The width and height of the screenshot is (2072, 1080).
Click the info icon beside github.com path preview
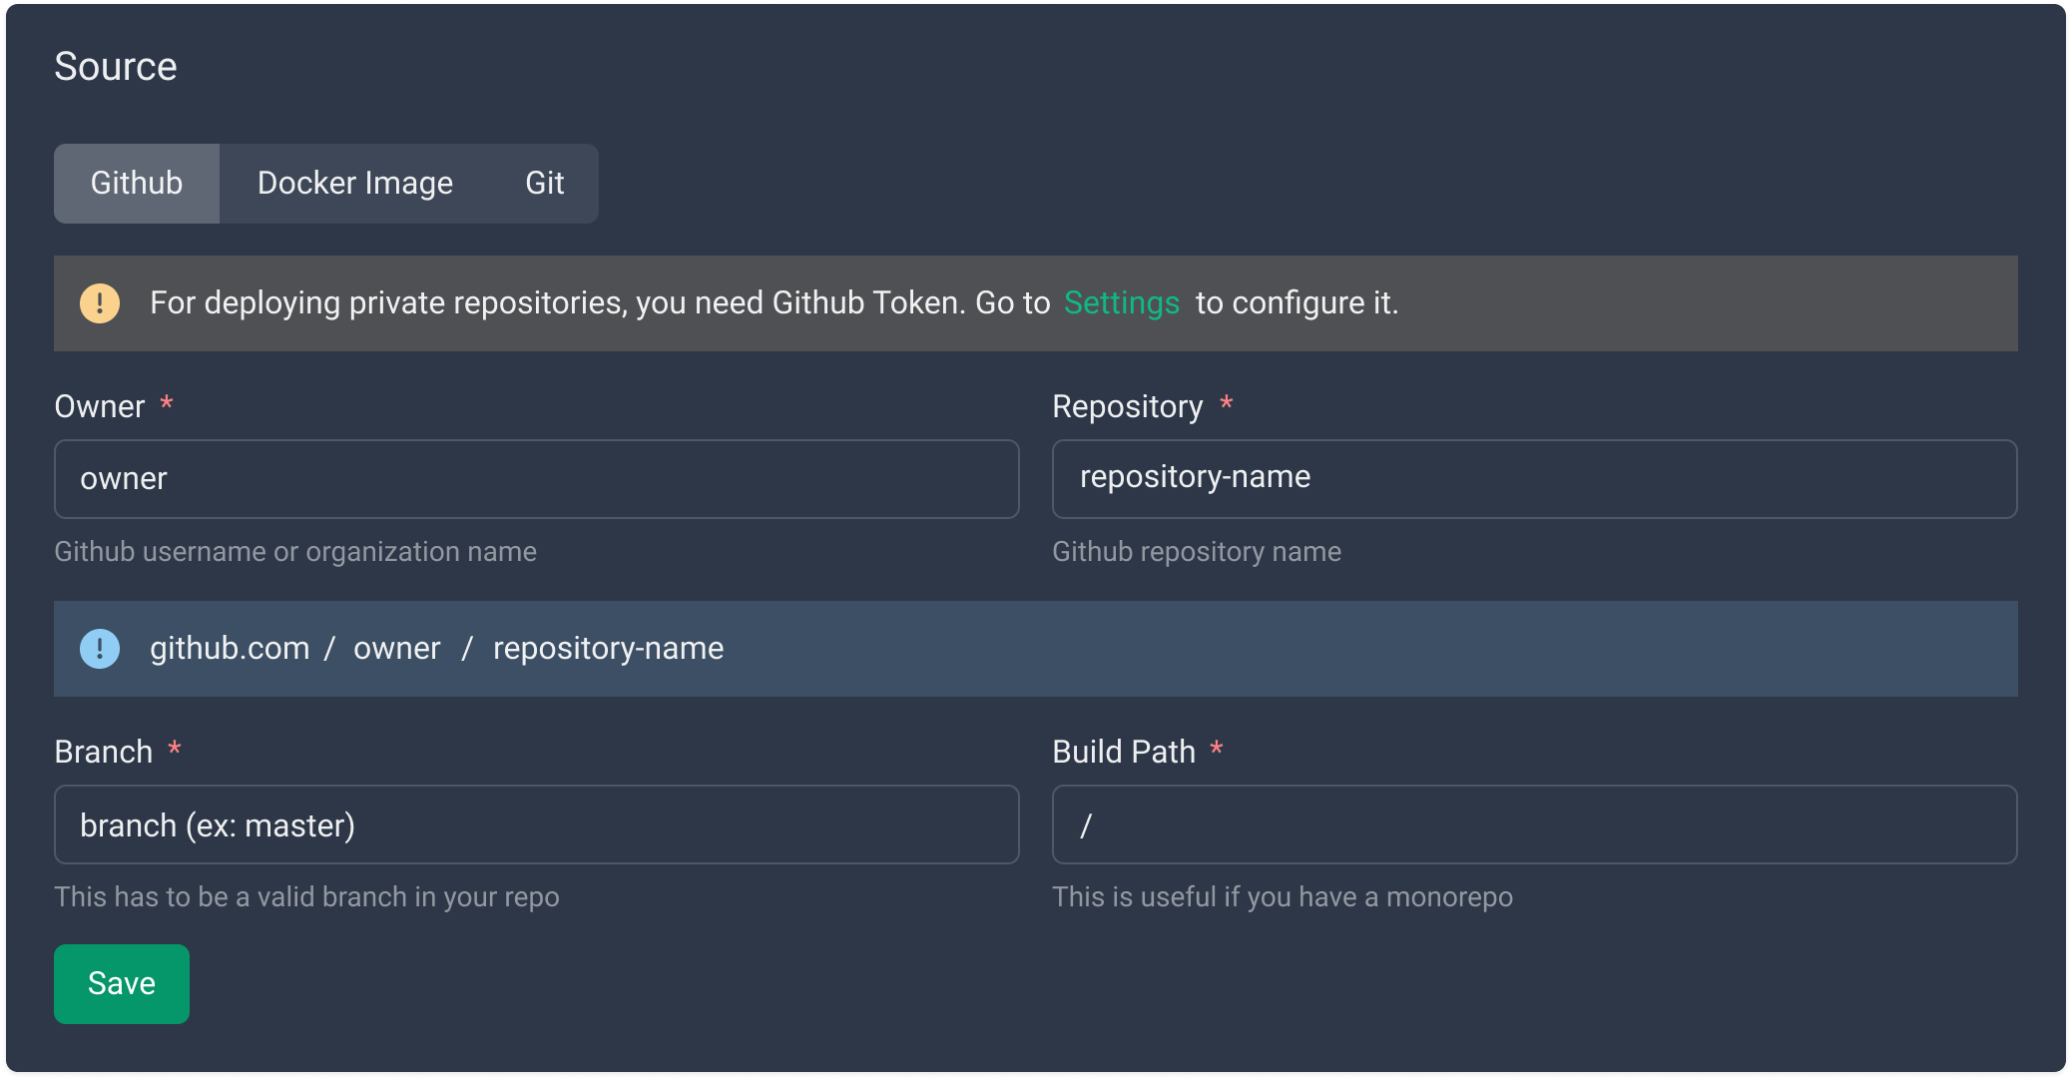click(99, 648)
